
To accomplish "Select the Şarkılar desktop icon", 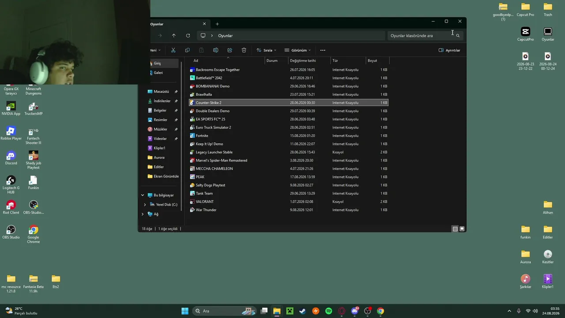I will click(x=525, y=282).
